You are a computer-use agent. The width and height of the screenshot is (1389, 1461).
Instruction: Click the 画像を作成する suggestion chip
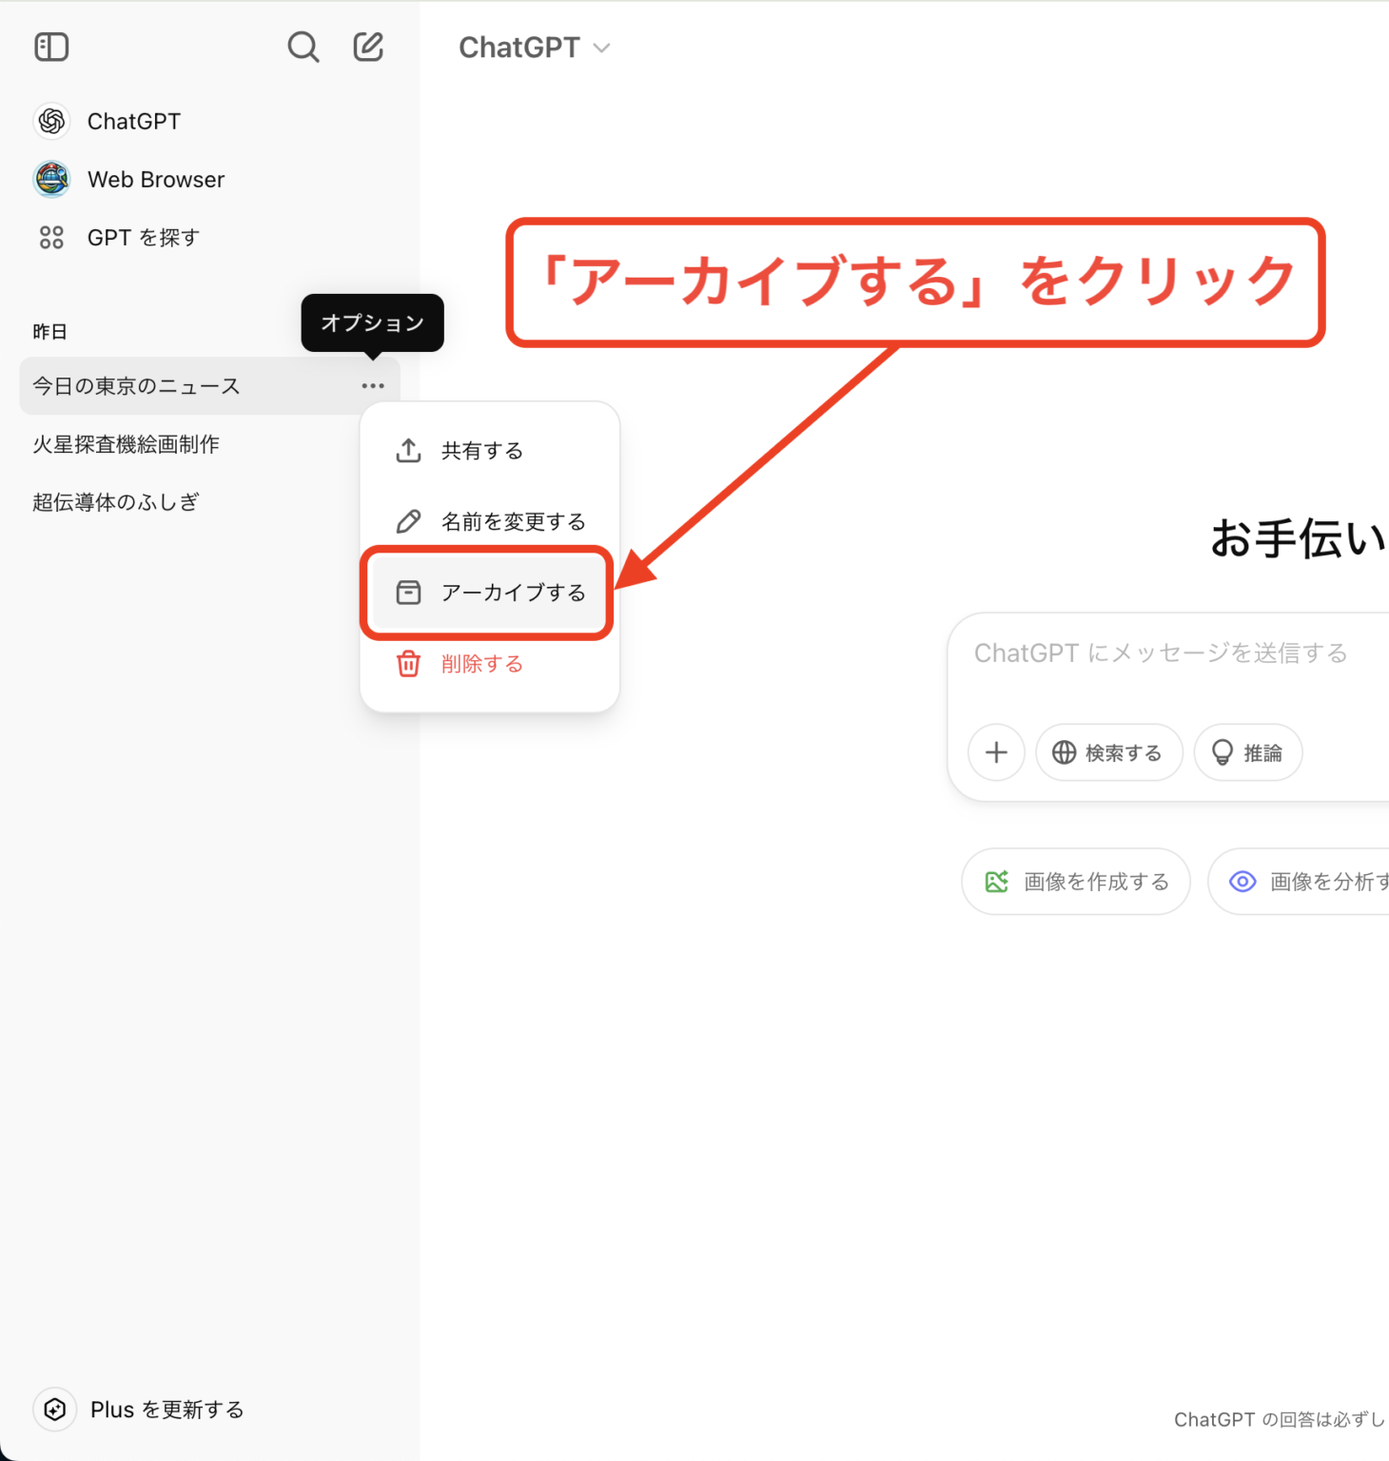tap(1076, 882)
